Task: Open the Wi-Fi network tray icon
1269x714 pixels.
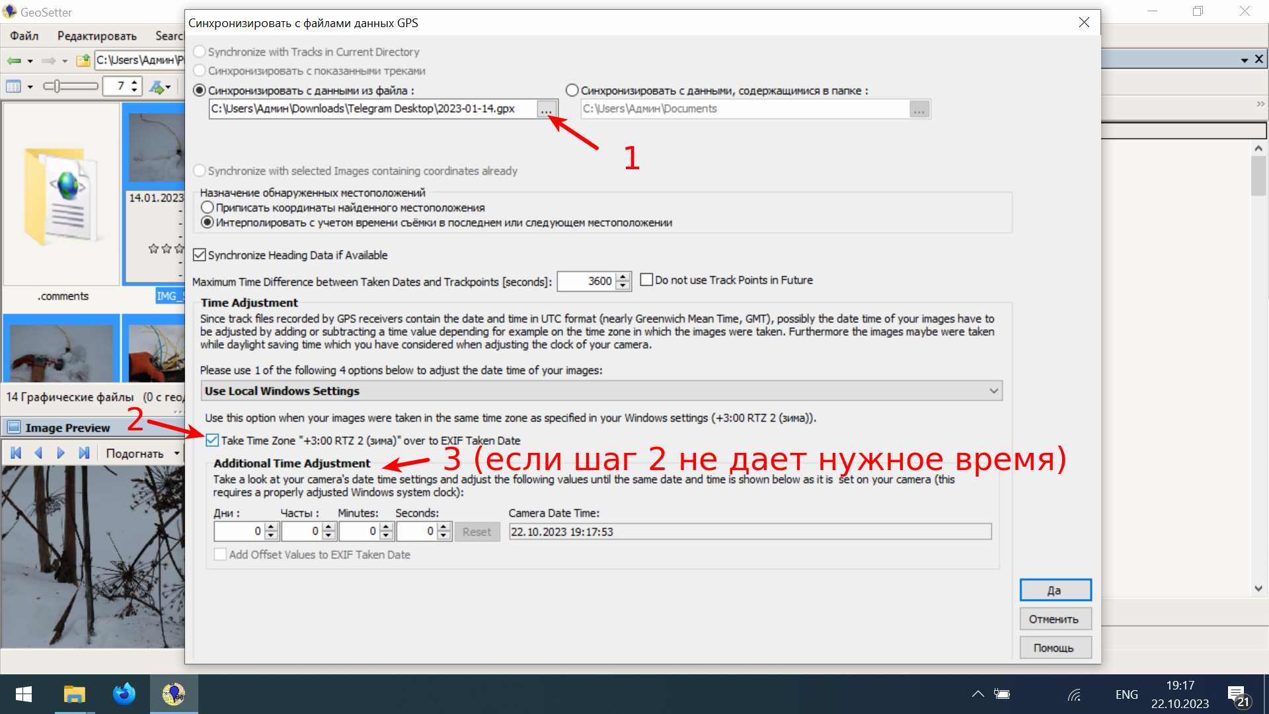Action: (1075, 694)
